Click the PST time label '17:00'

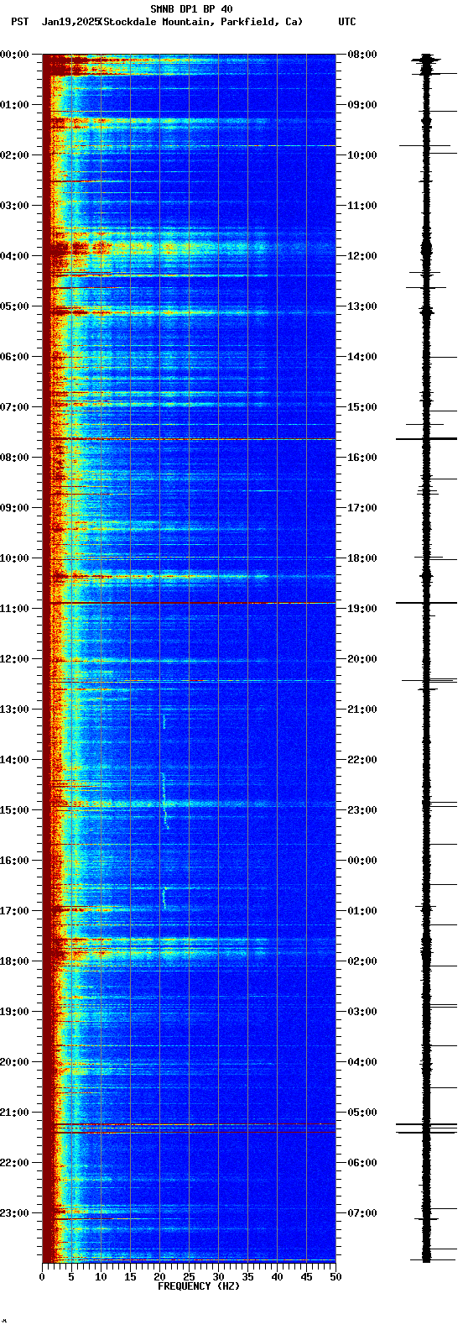pos(14,911)
